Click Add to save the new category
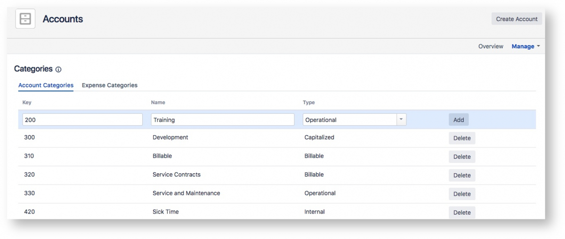Image resolution: width=565 pixels, height=239 pixels. tap(459, 120)
